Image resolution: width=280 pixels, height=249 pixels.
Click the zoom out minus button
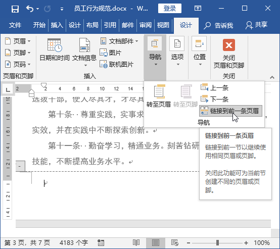[x=189, y=243]
